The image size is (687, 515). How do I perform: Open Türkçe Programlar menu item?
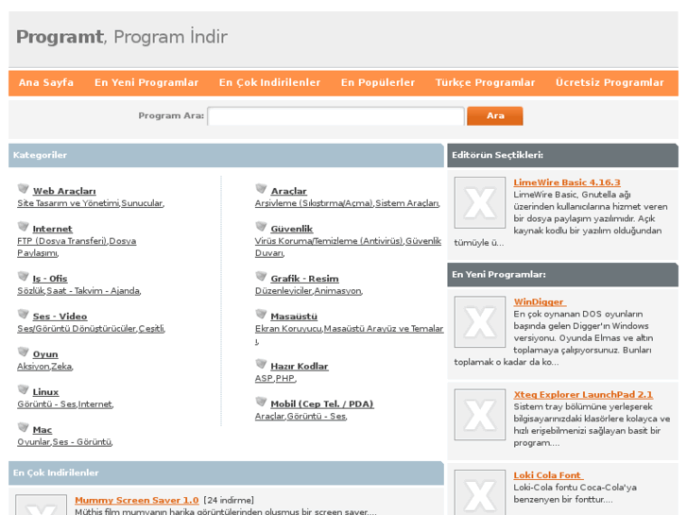(x=485, y=82)
